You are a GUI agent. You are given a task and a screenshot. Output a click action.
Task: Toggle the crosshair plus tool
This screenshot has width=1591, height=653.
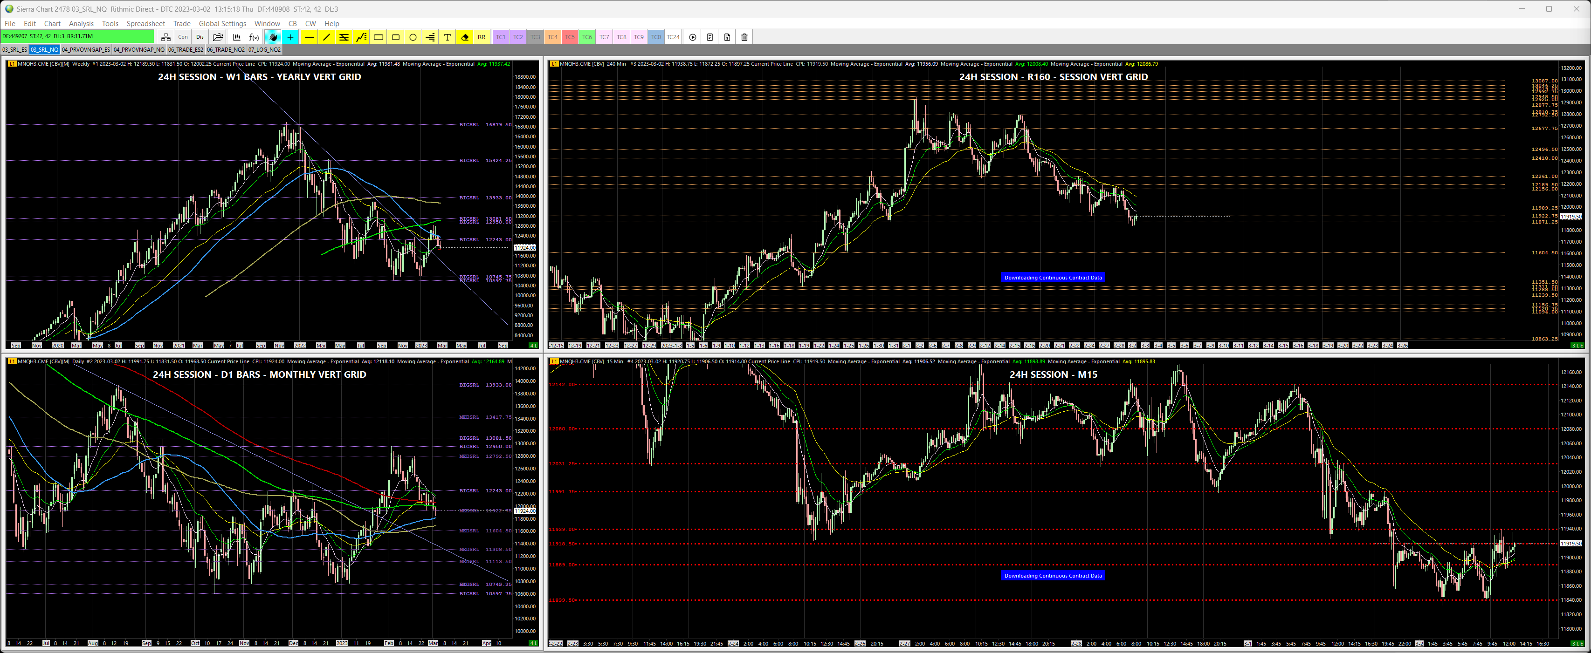coord(290,37)
